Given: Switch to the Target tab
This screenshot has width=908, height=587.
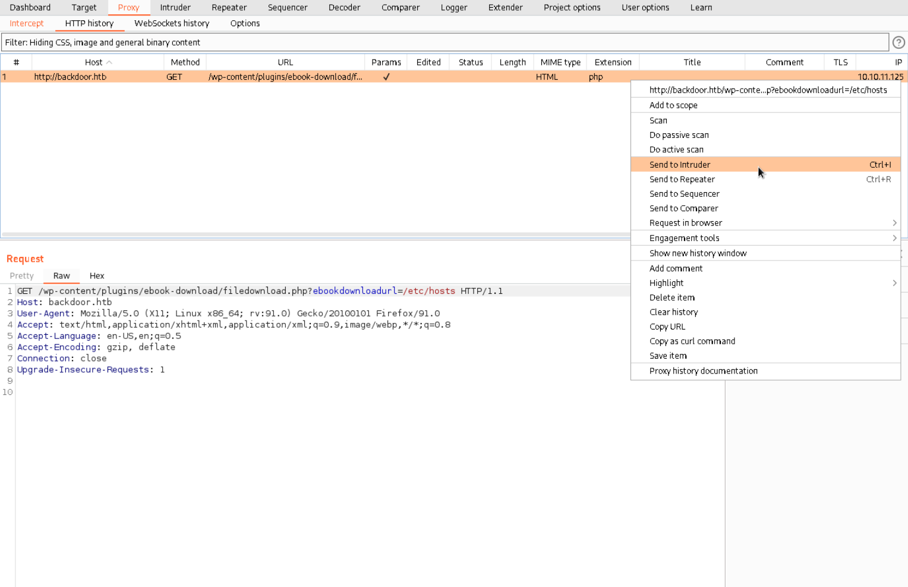Looking at the screenshot, I should pyautogui.click(x=84, y=7).
